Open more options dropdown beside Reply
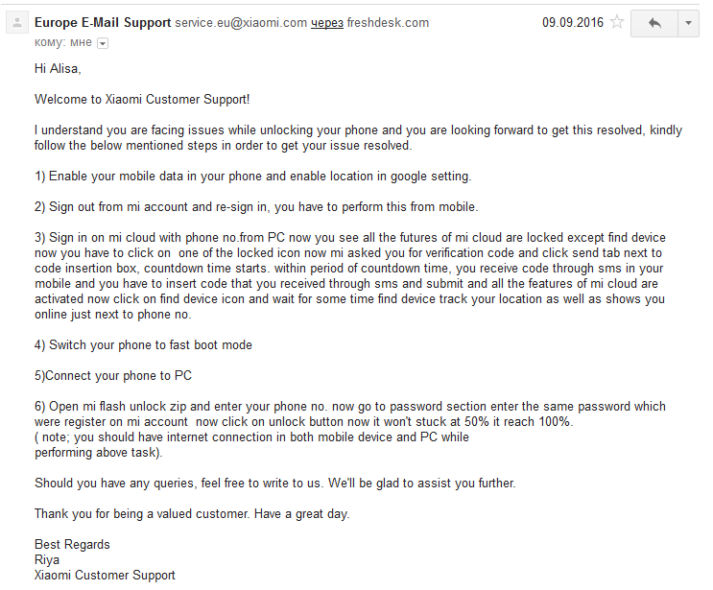The width and height of the screenshot is (713, 590). (x=688, y=23)
